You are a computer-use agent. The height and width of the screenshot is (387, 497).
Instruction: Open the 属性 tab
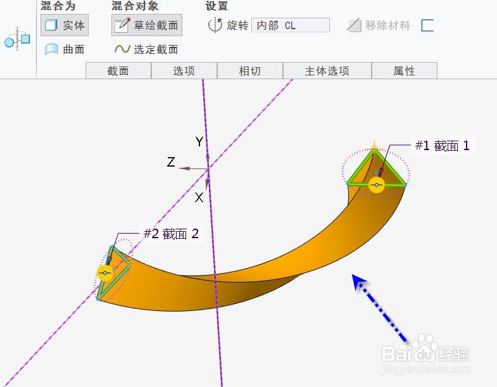[x=405, y=70]
